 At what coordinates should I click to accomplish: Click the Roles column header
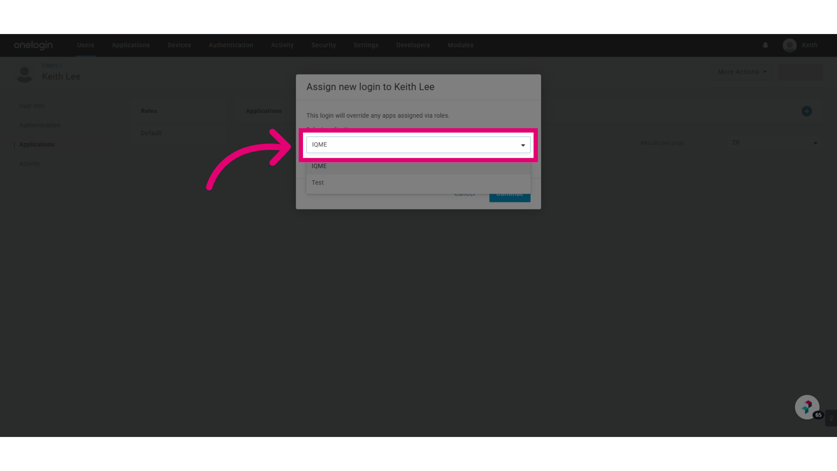149,111
